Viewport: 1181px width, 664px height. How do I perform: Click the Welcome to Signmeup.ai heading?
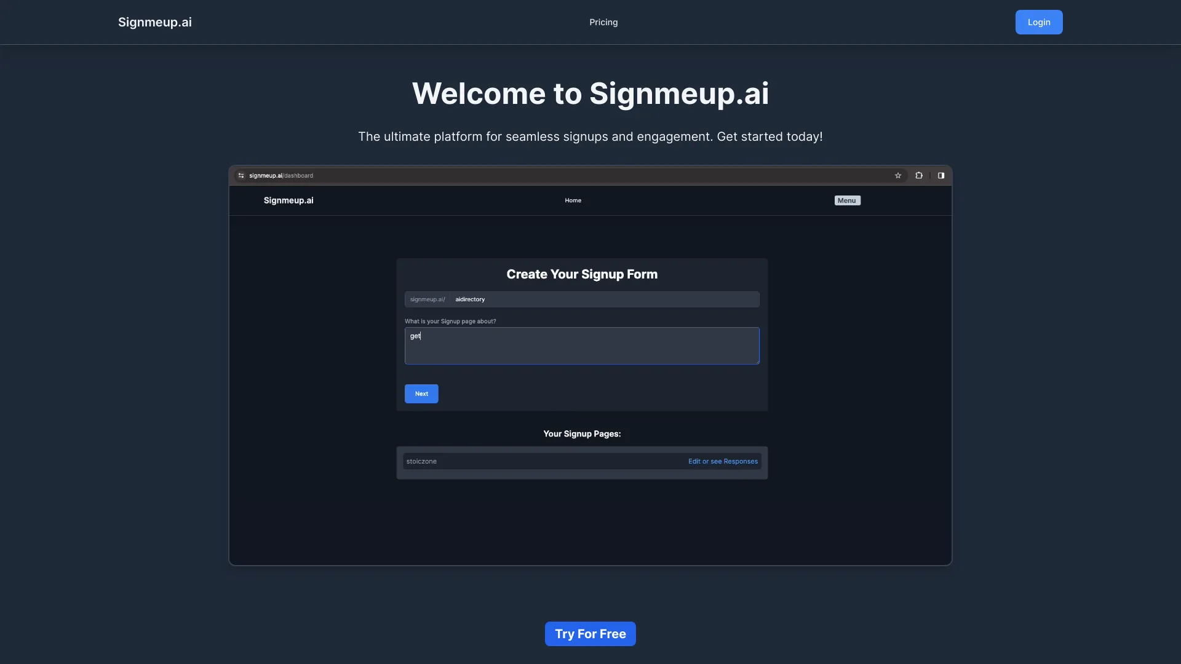click(x=590, y=93)
